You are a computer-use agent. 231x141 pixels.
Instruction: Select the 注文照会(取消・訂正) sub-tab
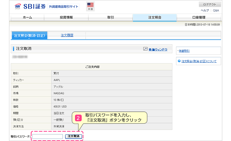coord(29,35)
